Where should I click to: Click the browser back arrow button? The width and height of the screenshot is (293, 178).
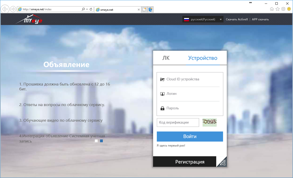coord(5,9)
